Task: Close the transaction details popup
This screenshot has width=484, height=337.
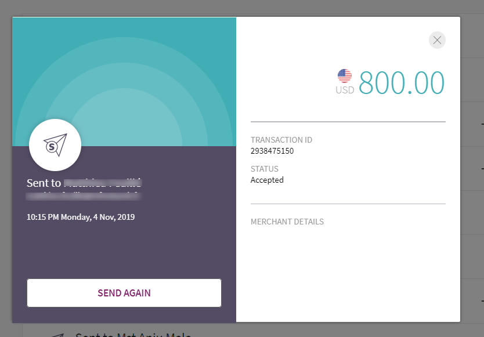Action: coord(437,40)
